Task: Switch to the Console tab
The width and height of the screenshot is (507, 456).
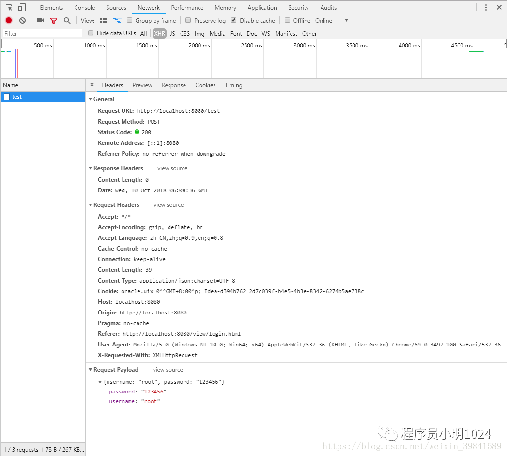Action: (84, 7)
